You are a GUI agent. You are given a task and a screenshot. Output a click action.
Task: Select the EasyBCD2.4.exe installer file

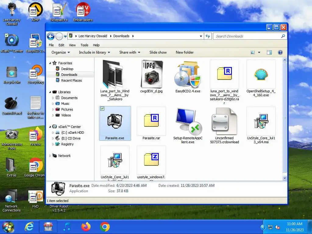(188, 74)
